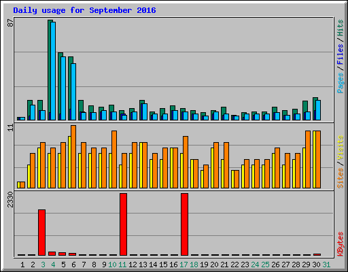This screenshot has width=348, height=272.
Task: Click the axis value 2330
Action: tap(10, 199)
